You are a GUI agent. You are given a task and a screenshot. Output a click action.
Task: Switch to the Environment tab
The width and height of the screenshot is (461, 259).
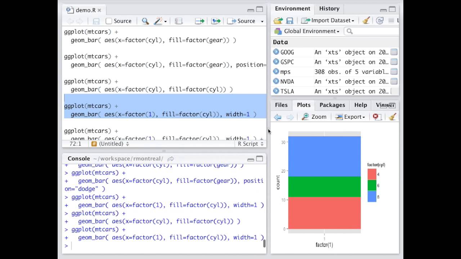click(x=292, y=9)
